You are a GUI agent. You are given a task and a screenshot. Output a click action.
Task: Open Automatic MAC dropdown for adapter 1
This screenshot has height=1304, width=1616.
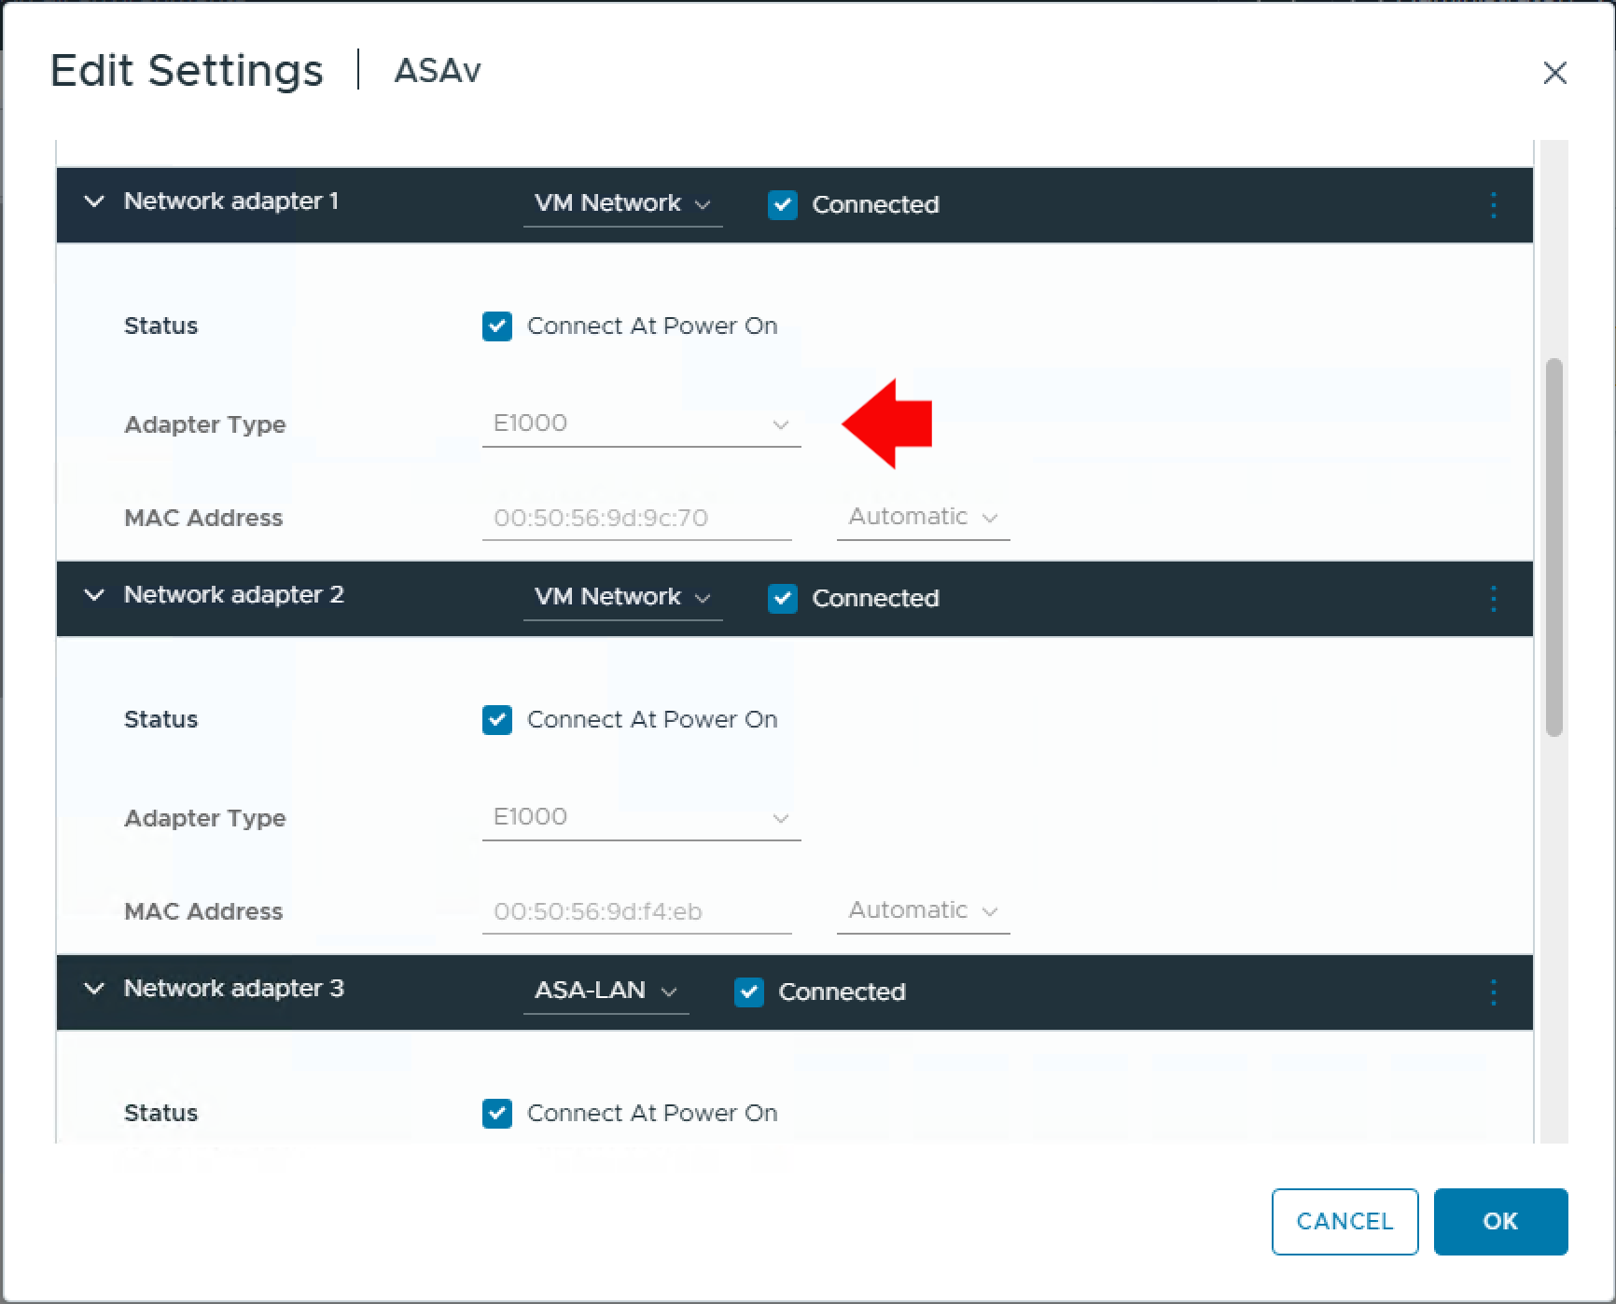(x=923, y=518)
